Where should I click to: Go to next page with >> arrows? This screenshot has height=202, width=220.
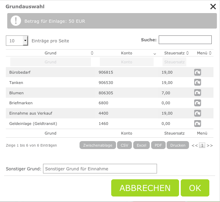210,146
